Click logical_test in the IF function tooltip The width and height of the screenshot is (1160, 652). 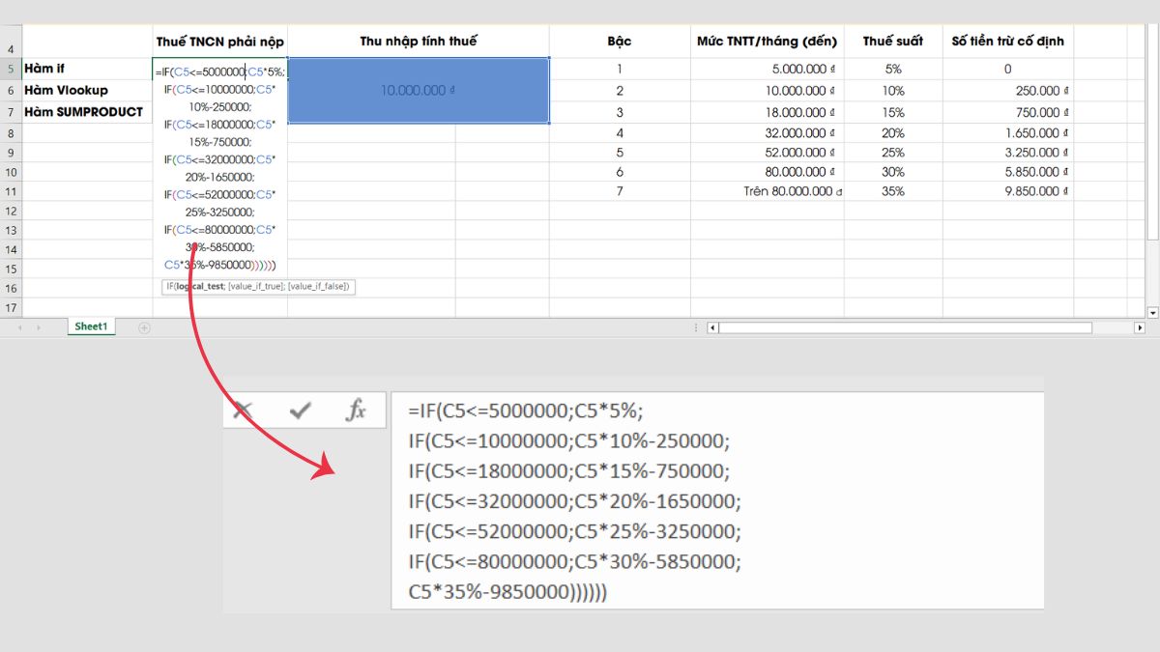[x=194, y=287]
